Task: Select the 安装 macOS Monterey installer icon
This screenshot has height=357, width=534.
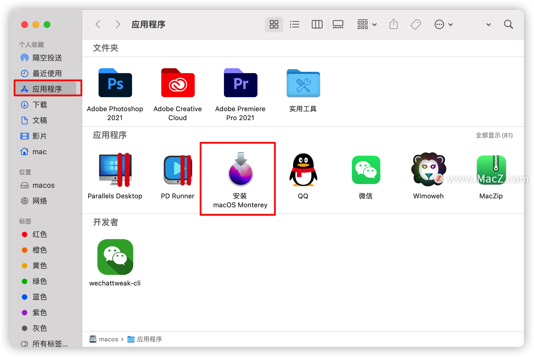Action: (x=240, y=169)
